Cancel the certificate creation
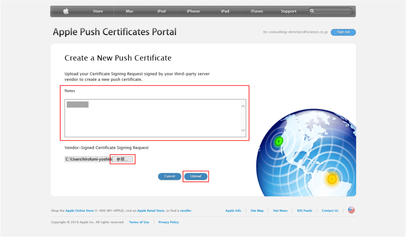 point(170,176)
